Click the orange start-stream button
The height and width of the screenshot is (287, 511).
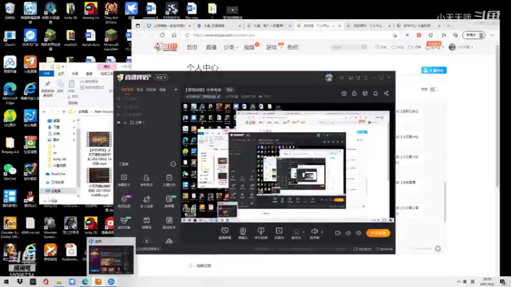(378, 233)
